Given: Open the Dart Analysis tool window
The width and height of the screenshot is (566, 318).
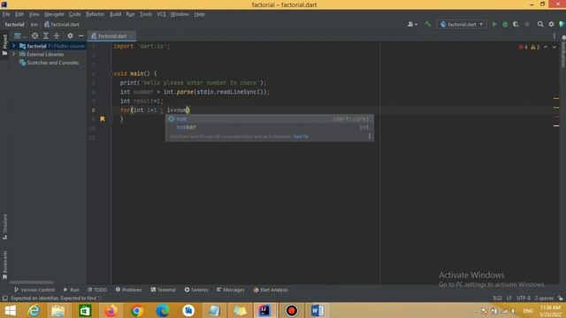Looking at the screenshot, I should click(271, 290).
